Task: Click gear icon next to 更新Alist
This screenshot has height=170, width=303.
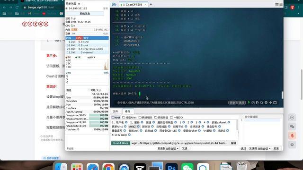Action: point(125,127)
